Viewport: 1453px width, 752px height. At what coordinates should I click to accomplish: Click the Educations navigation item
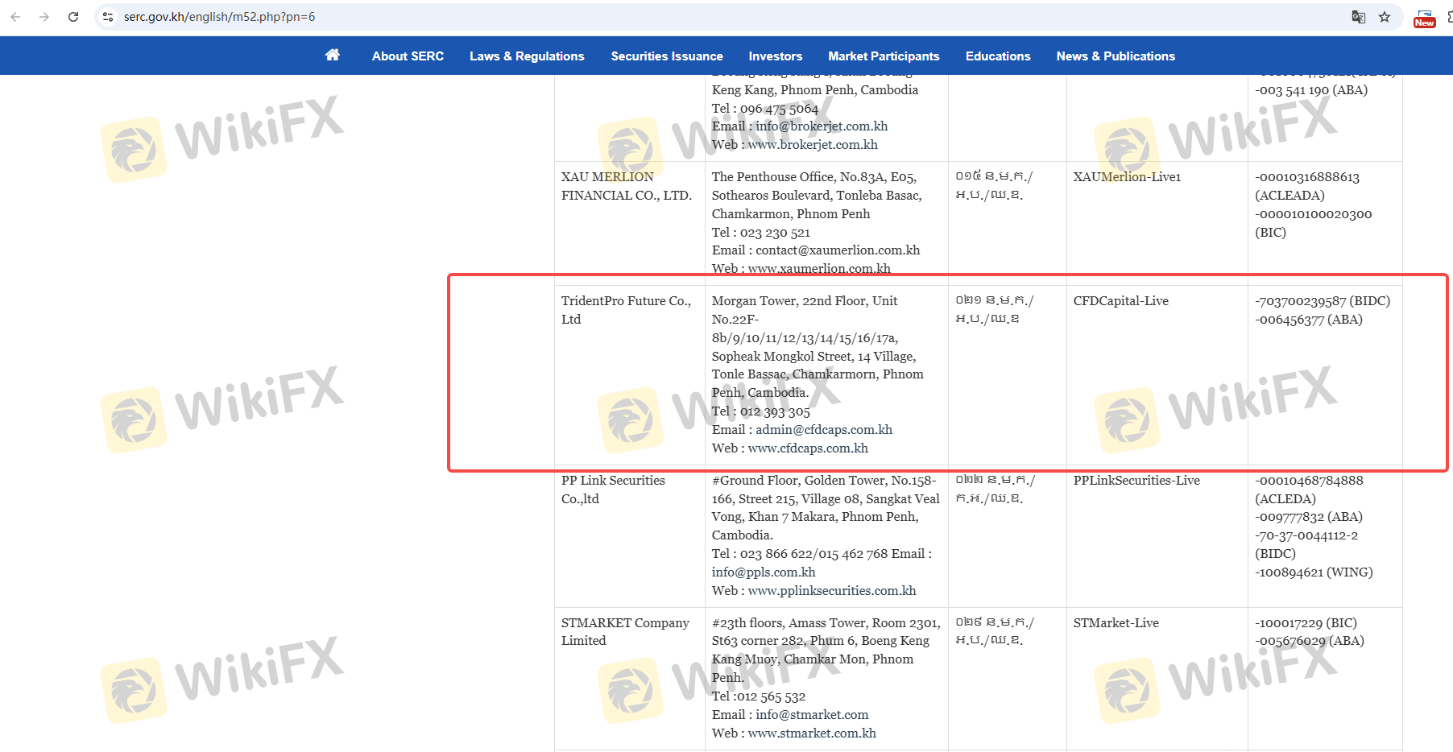(x=997, y=56)
